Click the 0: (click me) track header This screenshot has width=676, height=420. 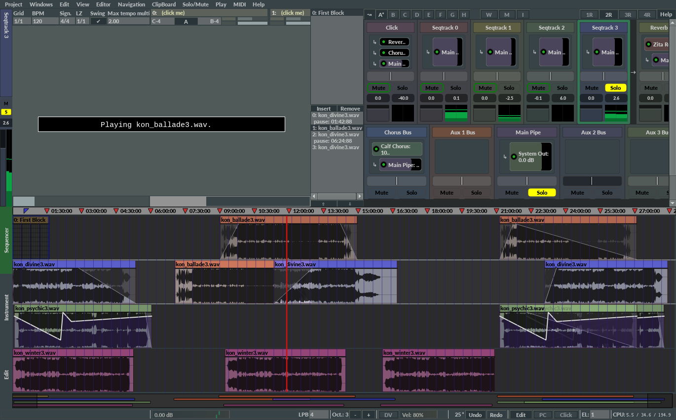(210, 12)
